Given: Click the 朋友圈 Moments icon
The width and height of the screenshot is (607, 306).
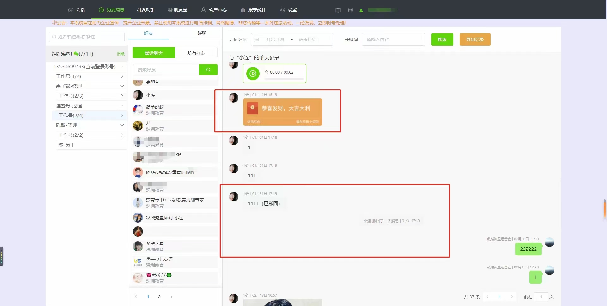Looking at the screenshot, I should click(x=169, y=10).
